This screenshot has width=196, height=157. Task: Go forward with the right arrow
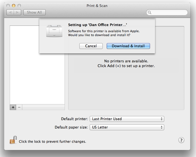click(x=17, y=12)
